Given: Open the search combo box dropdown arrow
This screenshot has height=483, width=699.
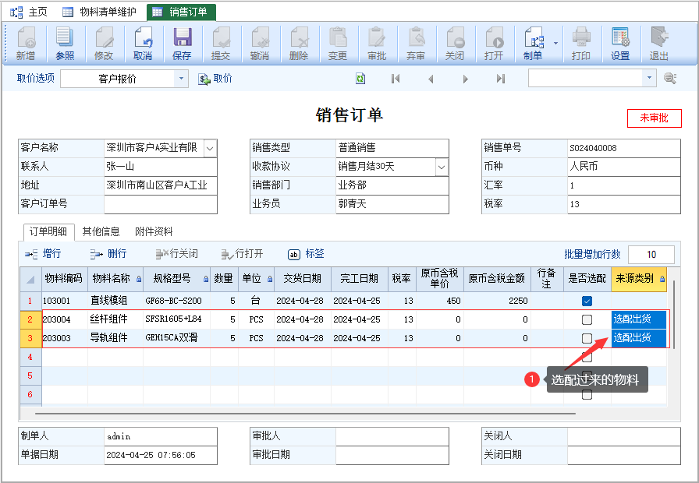Looking at the screenshot, I should pyautogui.click(x=649, y=79).
